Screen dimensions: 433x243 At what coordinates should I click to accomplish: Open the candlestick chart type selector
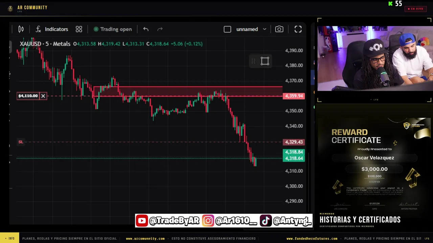pyautogui.click(x=21, y=29)
